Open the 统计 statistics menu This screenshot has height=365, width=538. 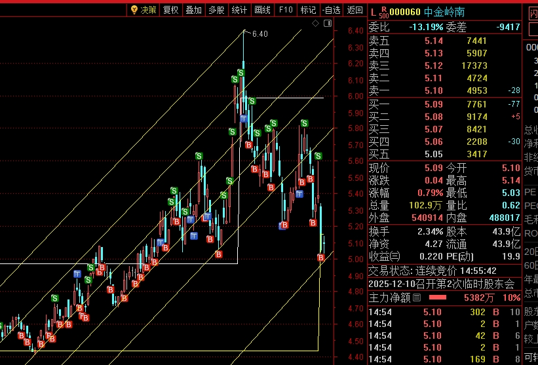click(x=239, y=10)
